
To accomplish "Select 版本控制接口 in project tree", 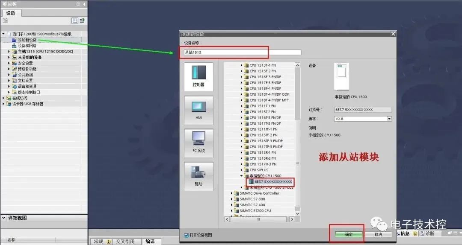I will 29,92.
